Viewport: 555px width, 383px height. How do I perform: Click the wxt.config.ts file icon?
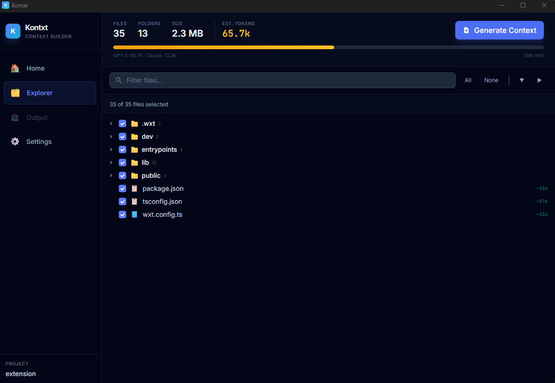pos(135,214)
